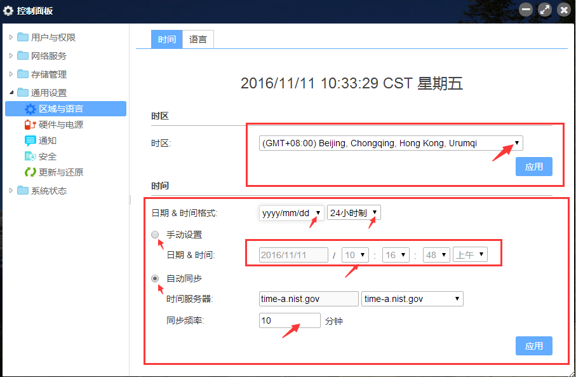Click 应用 button in timezone section
The width and height of the screenshot is (576, 377).
tap(533, 167)
